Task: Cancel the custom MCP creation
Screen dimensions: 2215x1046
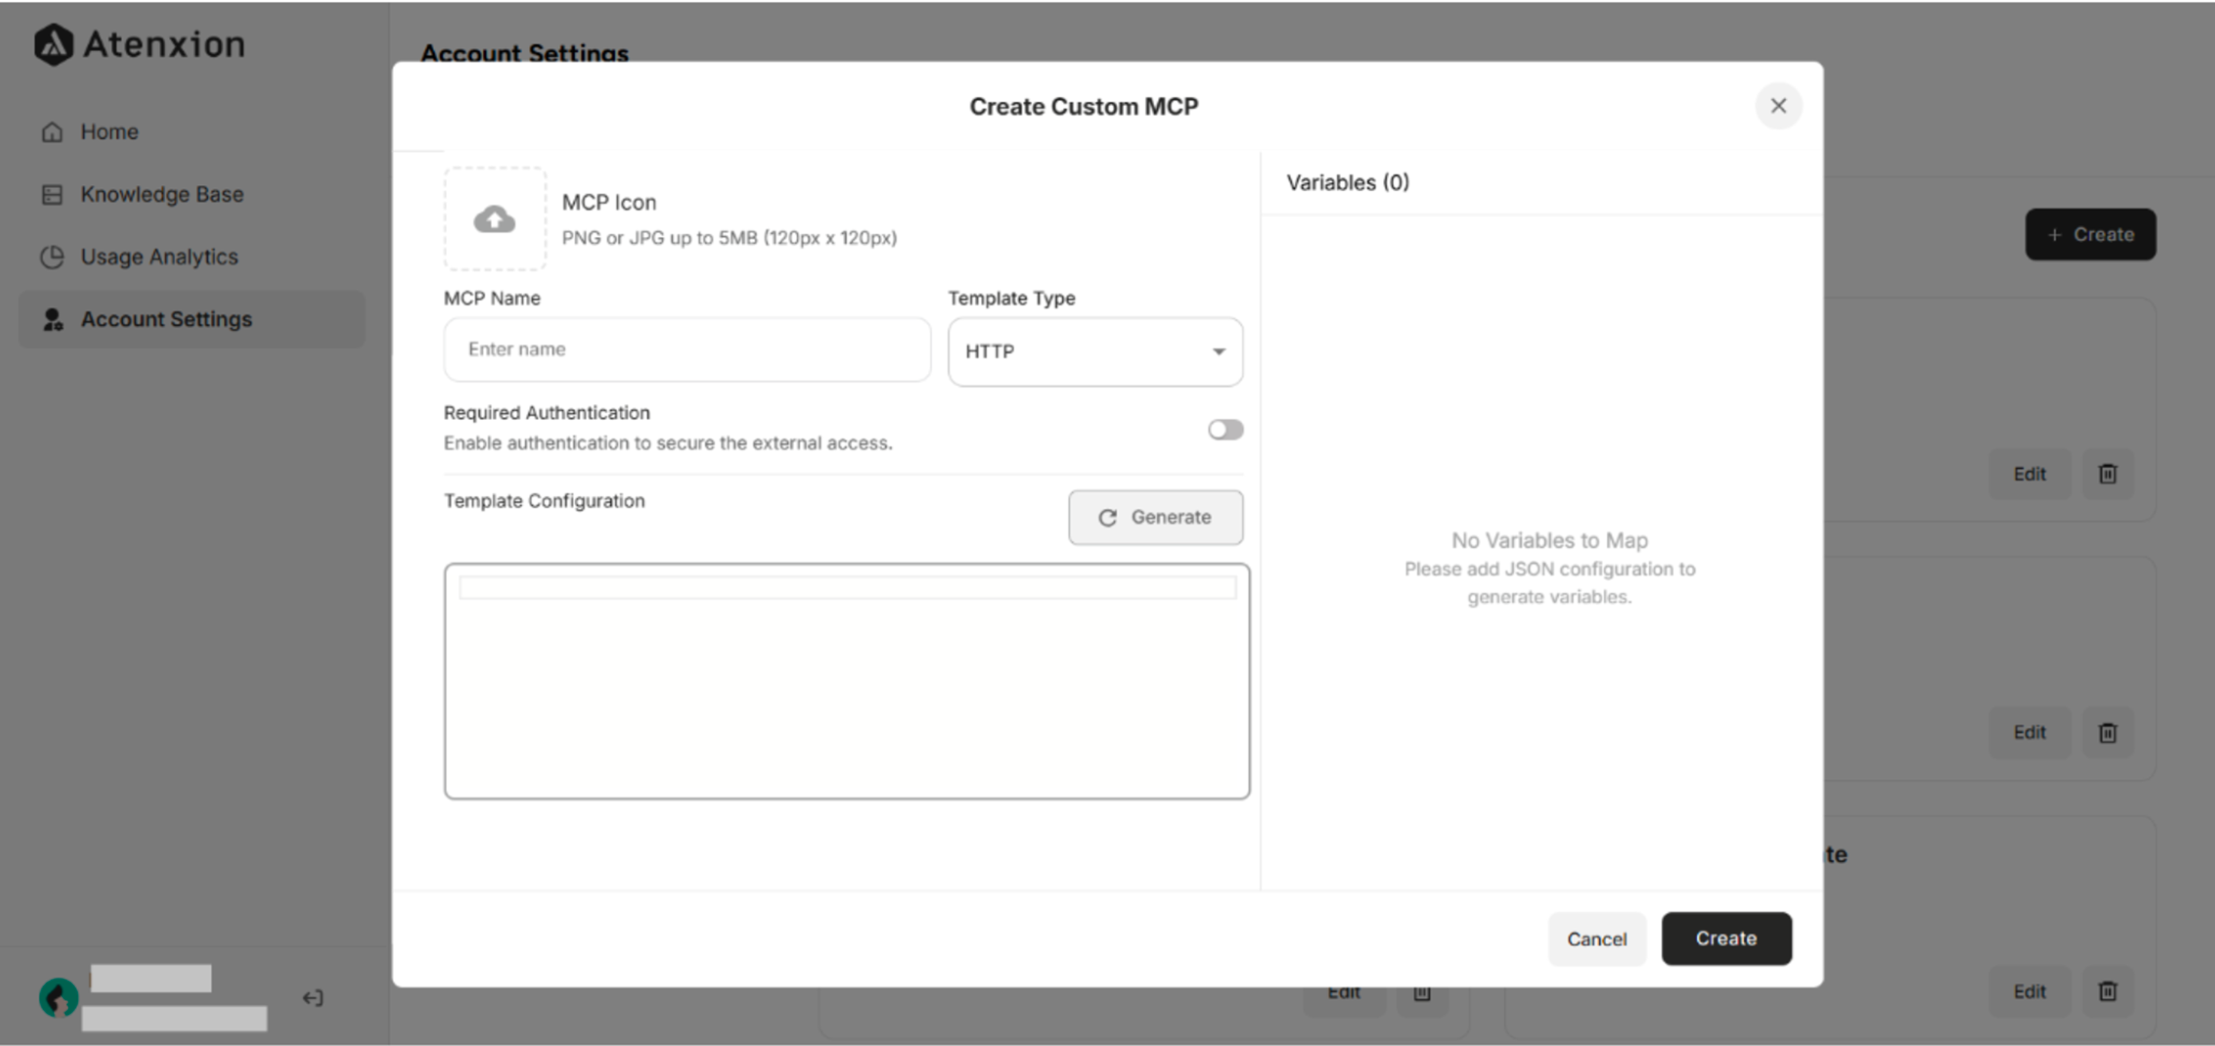Action: click(1597, 939)
